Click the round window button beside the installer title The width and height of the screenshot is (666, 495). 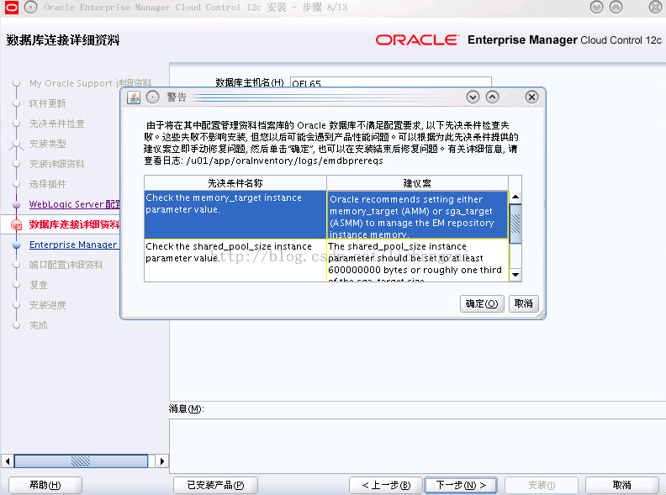tap(30, 8)
